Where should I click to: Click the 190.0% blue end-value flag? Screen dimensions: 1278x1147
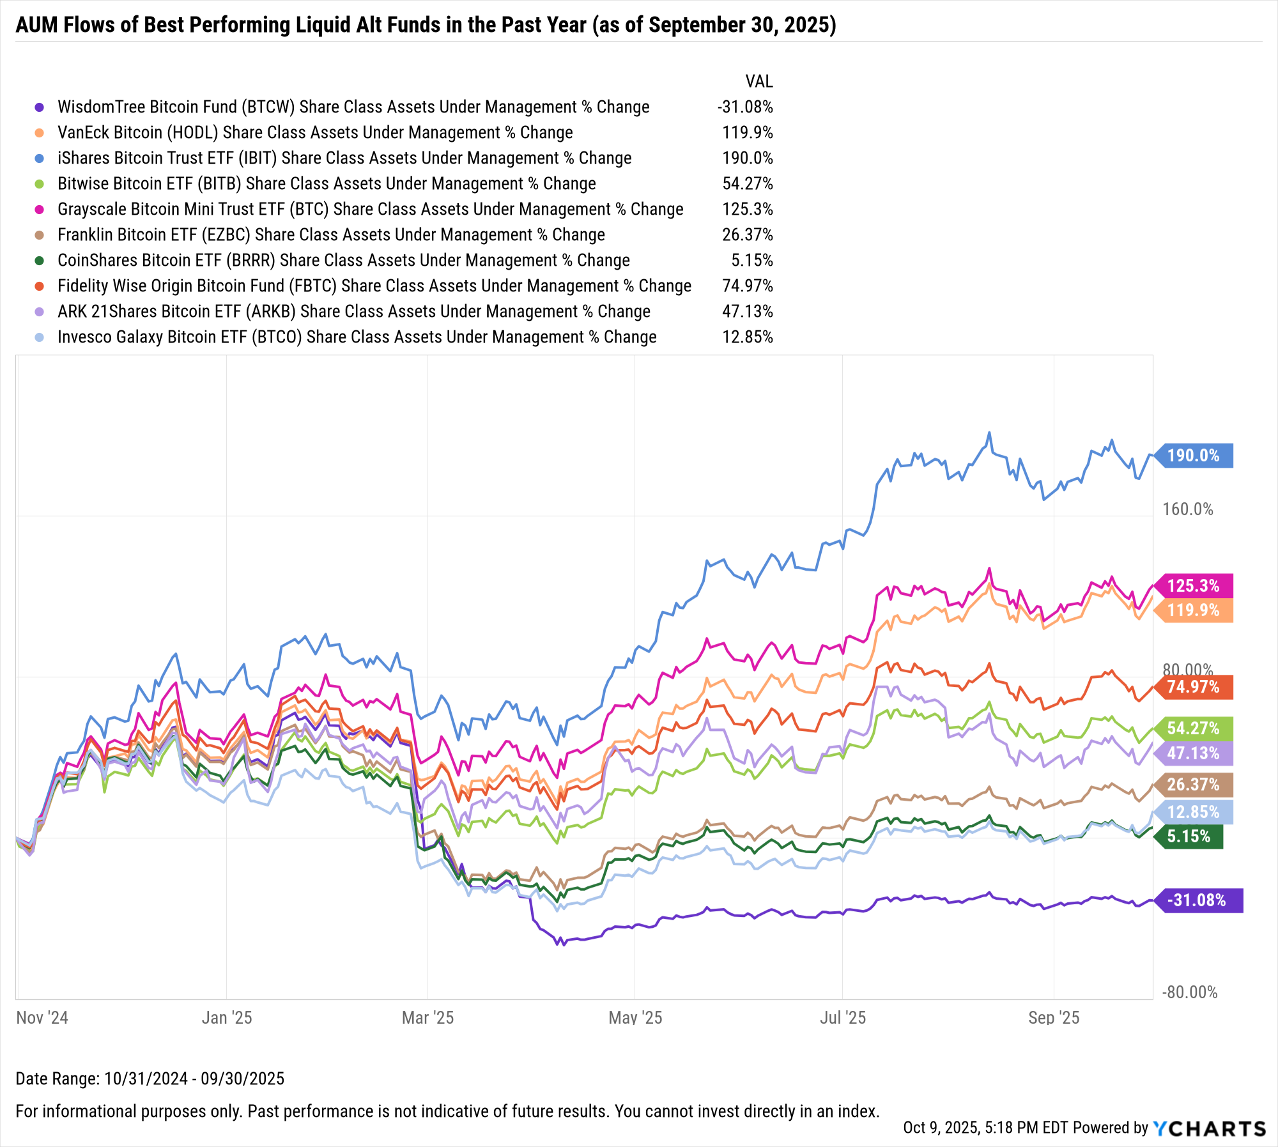[1194, 456]
